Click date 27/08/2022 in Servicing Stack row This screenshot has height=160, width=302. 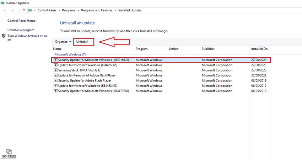coord(259,70)
